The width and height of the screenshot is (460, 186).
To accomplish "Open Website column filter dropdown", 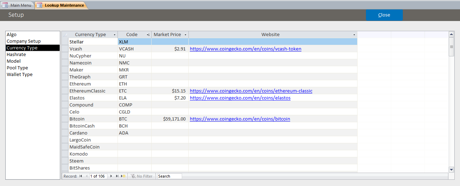I will [x=354, y=35].
